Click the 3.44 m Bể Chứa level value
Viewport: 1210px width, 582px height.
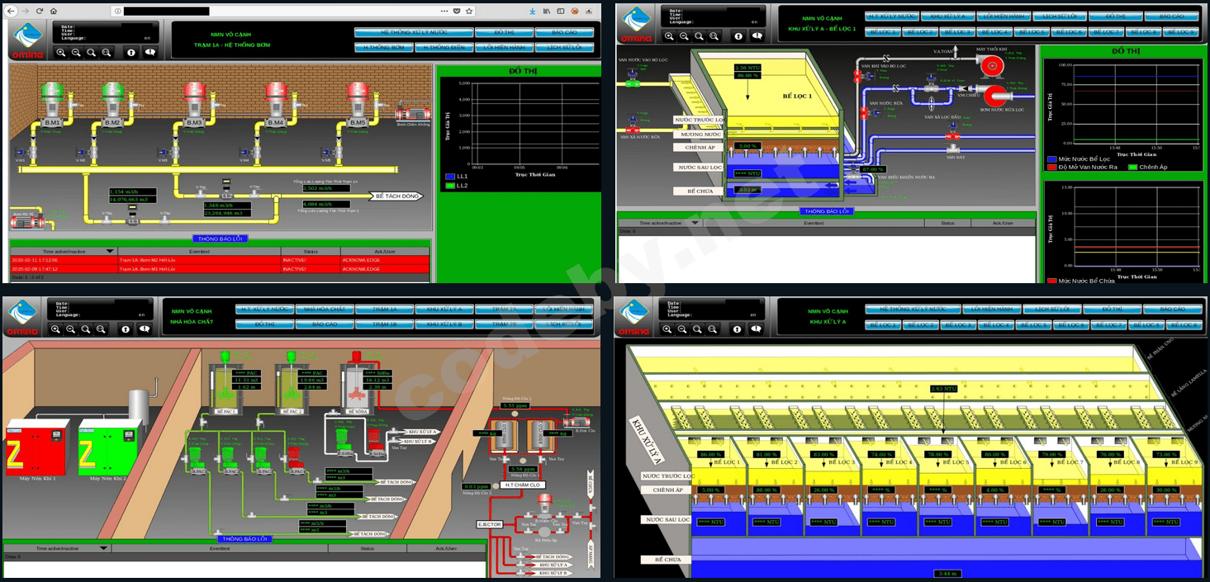point(947,573)
